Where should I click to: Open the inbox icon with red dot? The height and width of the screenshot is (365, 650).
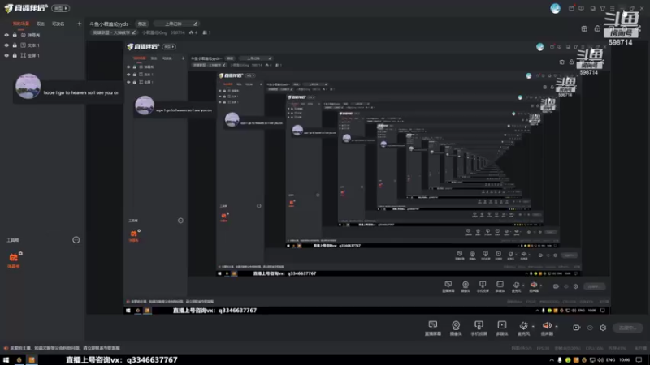[571, 8]
